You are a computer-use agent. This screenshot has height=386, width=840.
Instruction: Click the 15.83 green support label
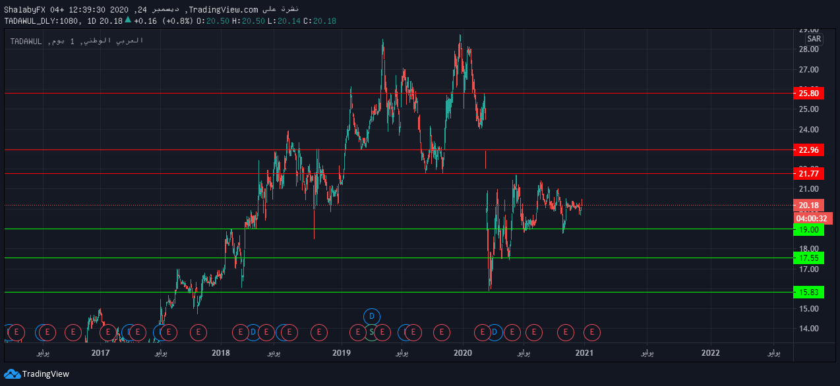[808, 292]
